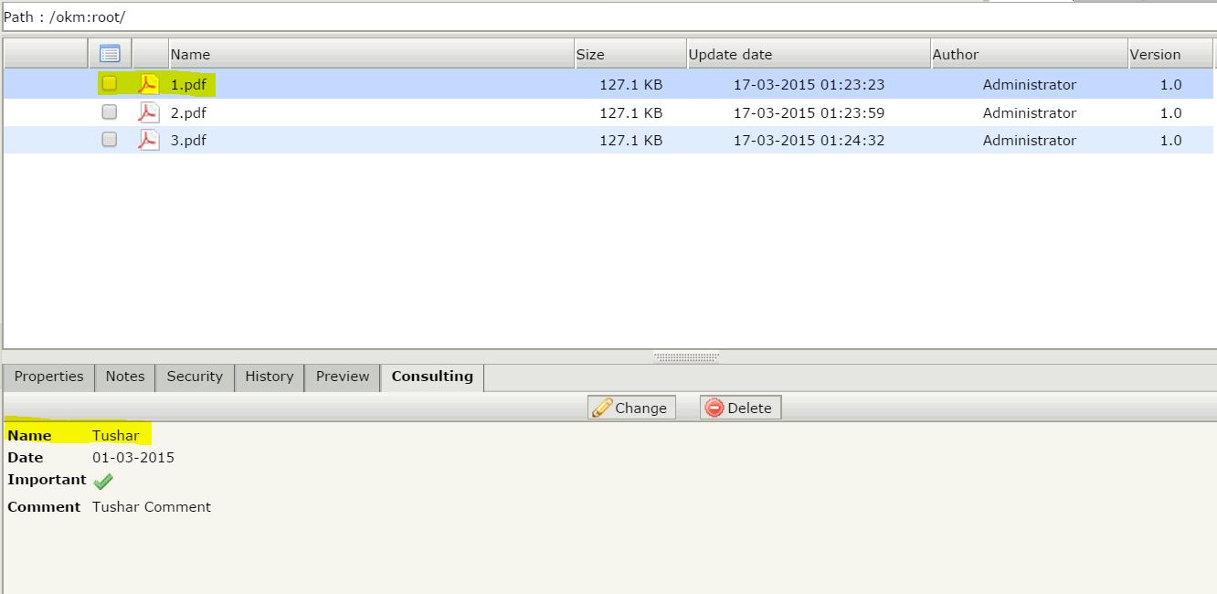This screenshot has width=1217, height=594.
Task: Open the Notes tab
Action: click(124, 377)
